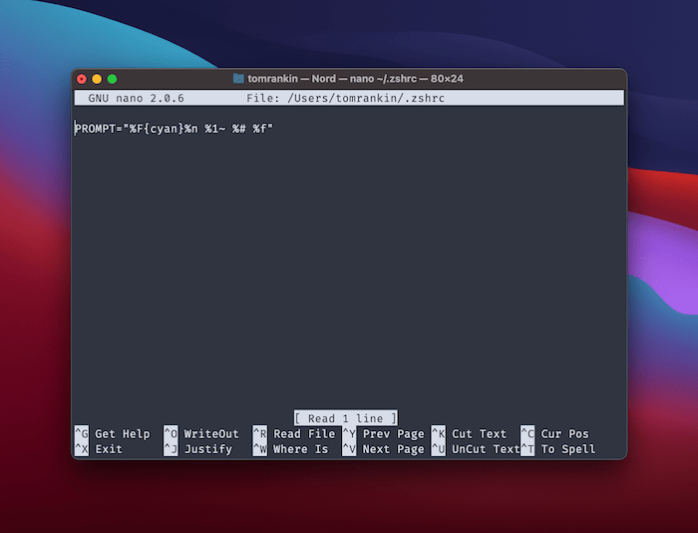Click the 'Cur Pos' shortcut label
Screen dimensions: 698x533
click(565, 433)
